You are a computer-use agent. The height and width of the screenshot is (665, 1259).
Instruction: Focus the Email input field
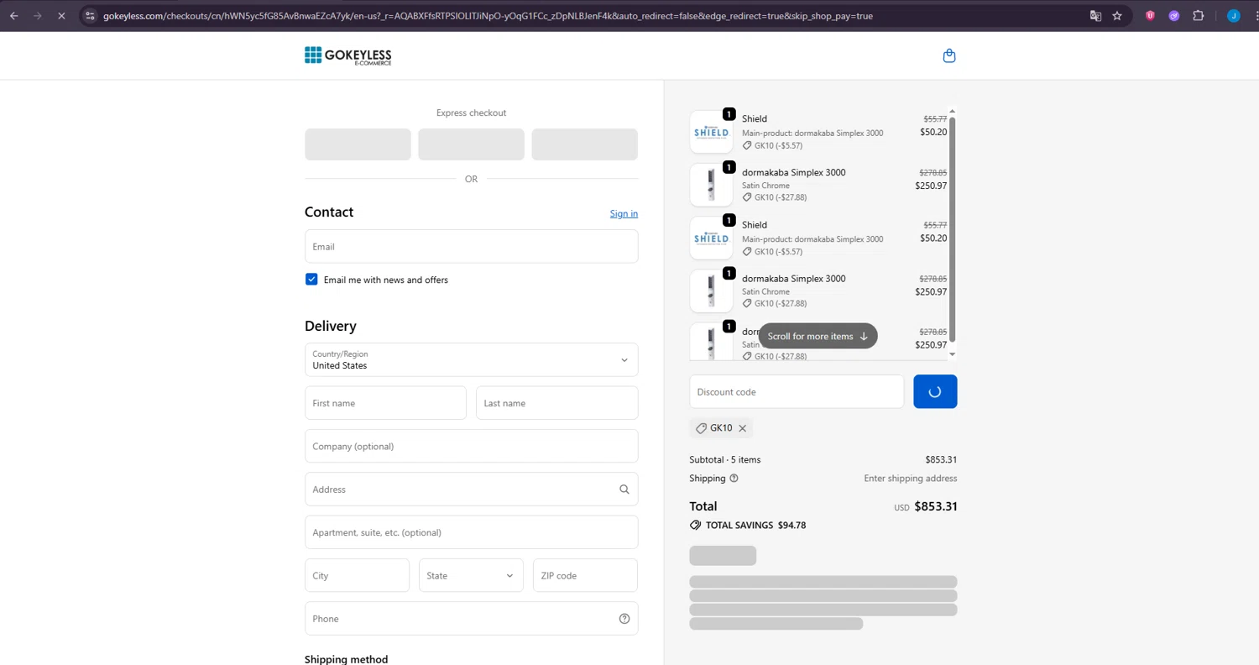tap(471, 247)
